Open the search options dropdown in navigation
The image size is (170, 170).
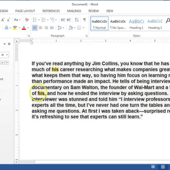pyautogui.click(x=7, y=55)
